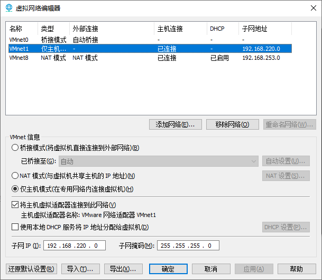Click the 子网地址 column header

click(x=265, y=29)
